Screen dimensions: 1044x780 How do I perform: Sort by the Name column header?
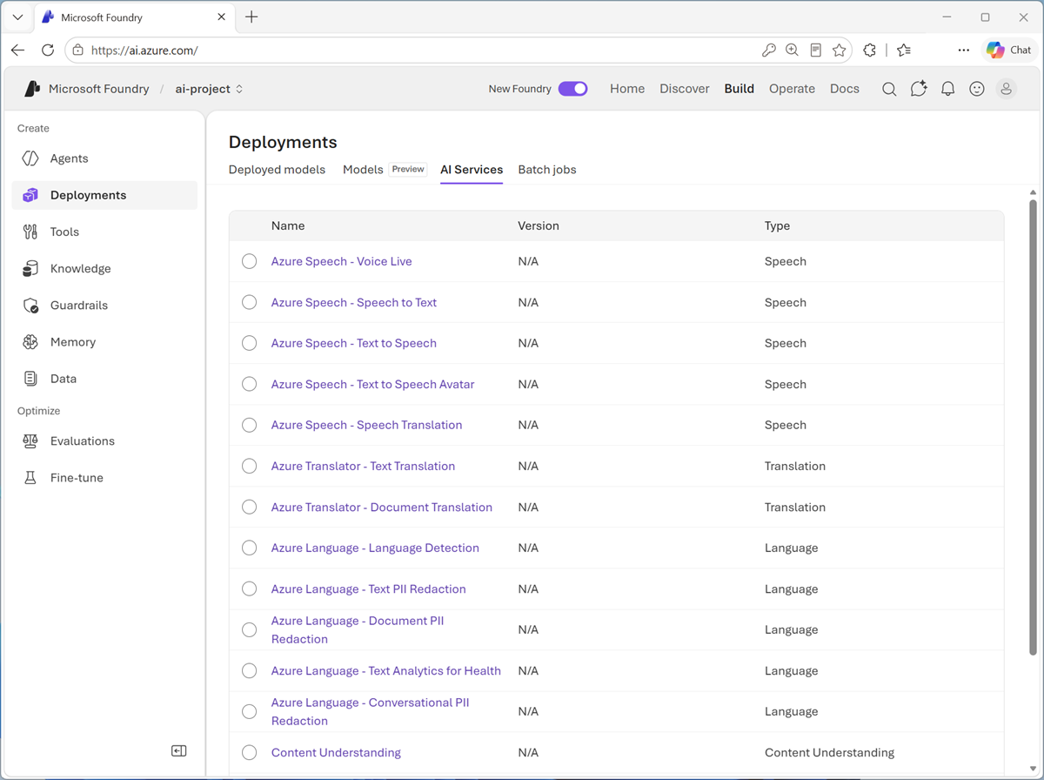(x=288, y=225)
